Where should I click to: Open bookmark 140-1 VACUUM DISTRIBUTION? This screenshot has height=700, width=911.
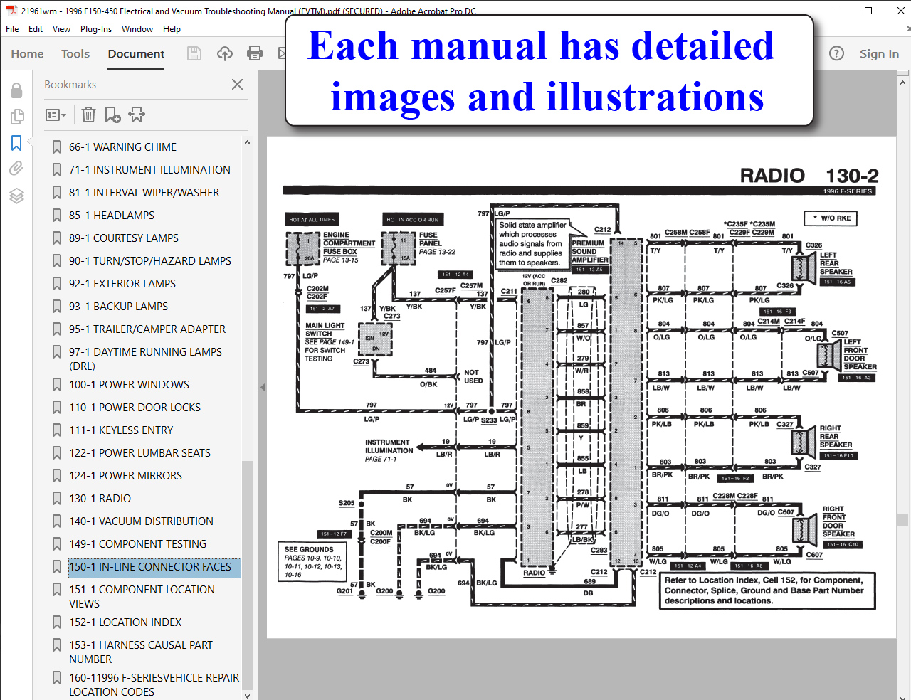(x=141, y=521)
